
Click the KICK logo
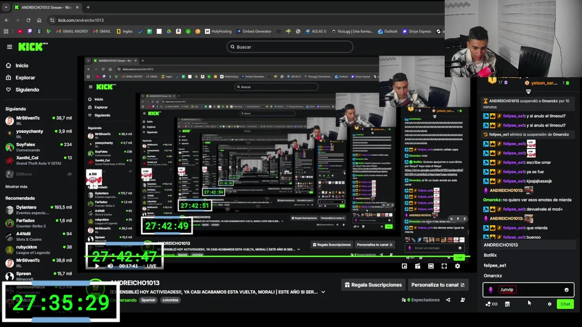pos(33,46)
